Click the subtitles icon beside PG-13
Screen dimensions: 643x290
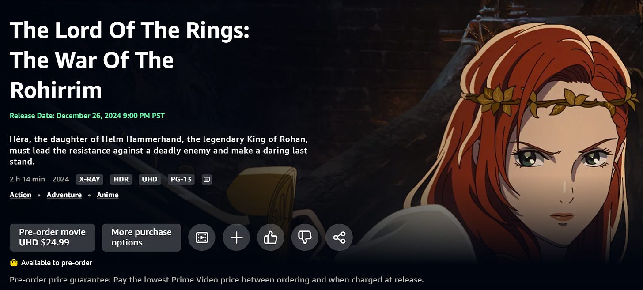tap(206, 179)
